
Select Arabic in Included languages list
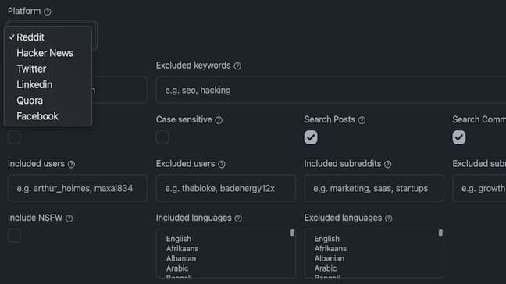coord(177,268)
